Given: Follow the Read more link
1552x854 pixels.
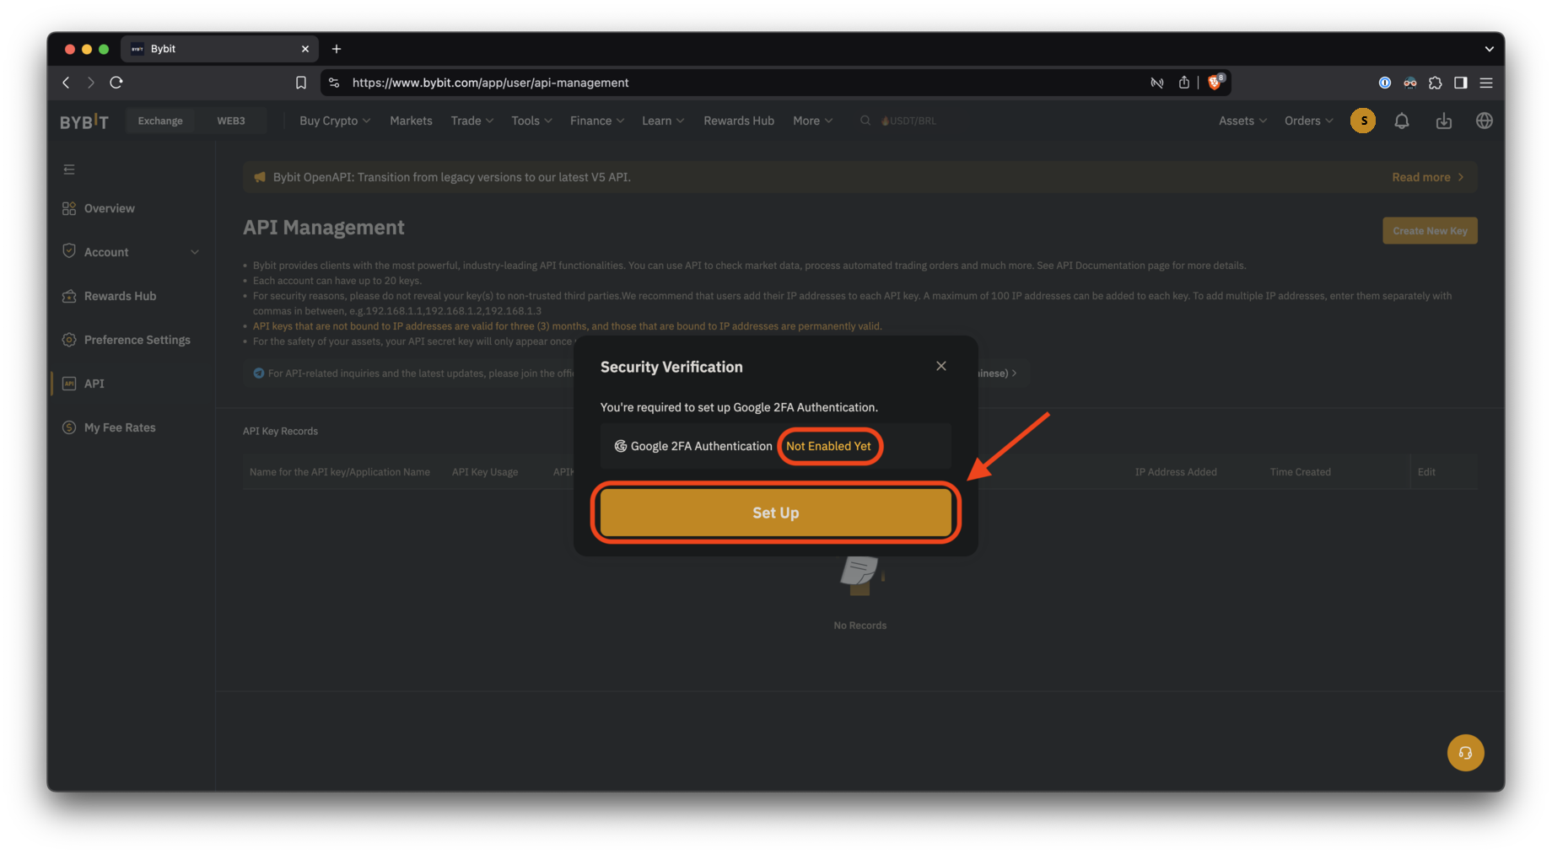Looking at the screenshot, I should (1426, 177).
